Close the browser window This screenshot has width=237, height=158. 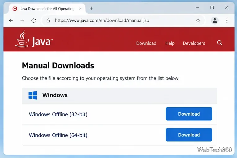tap(227, 7)
